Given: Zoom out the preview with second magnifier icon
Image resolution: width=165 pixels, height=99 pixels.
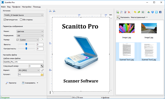Looking at the screenshot, I should [x=54, y=11].
